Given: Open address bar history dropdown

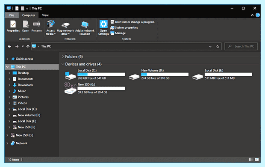Looking at the screenshot, I should pyautogui.click(x=210, y=46).
